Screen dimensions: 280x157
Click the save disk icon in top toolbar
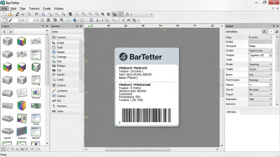115,14
